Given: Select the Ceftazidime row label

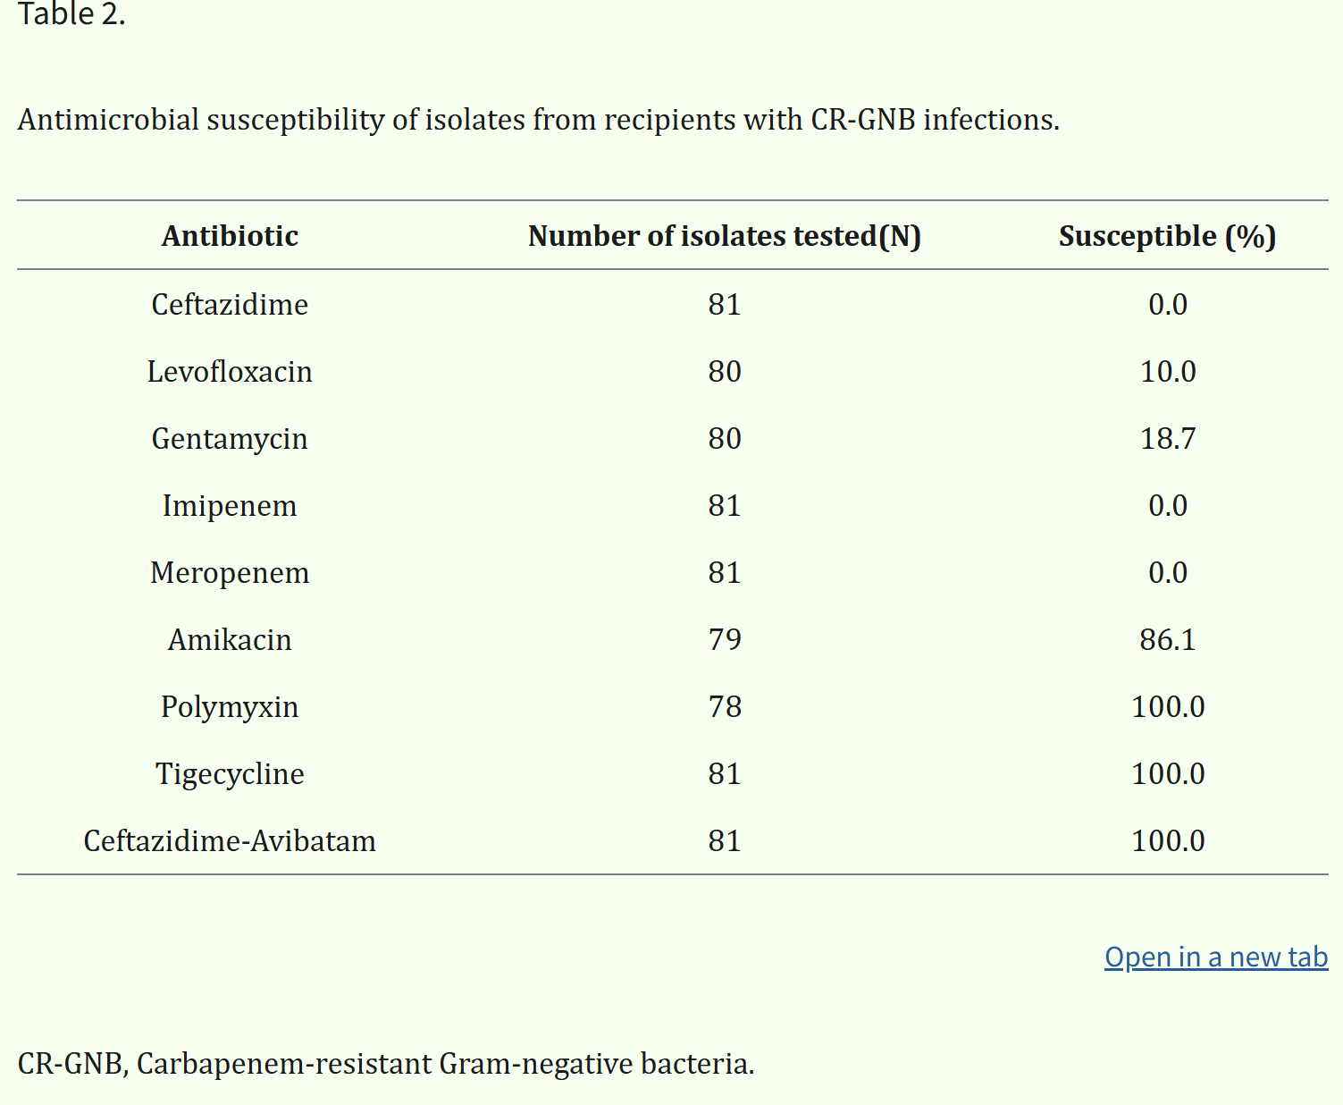Looking at the screenshot, I should [x=230, y=305].
